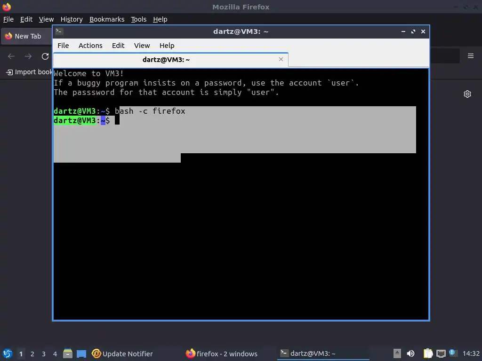Open terminal View menu
The image size is (482, 361).
tap(142, 46)
